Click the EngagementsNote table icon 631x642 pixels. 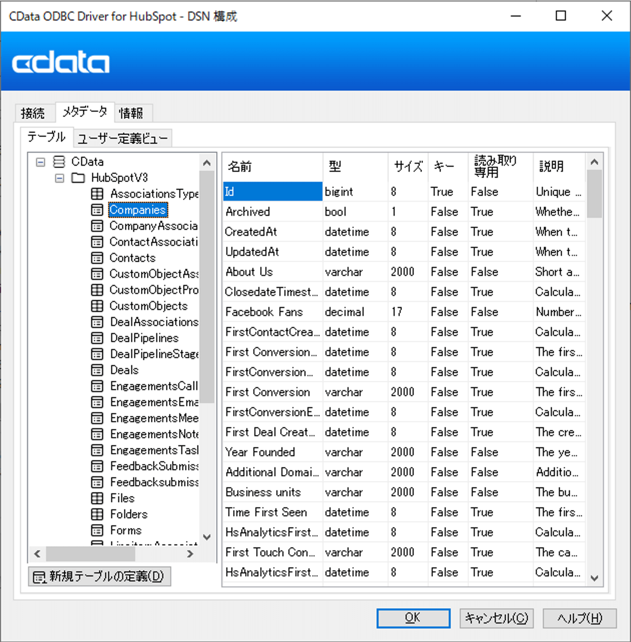tap(97, 434)
